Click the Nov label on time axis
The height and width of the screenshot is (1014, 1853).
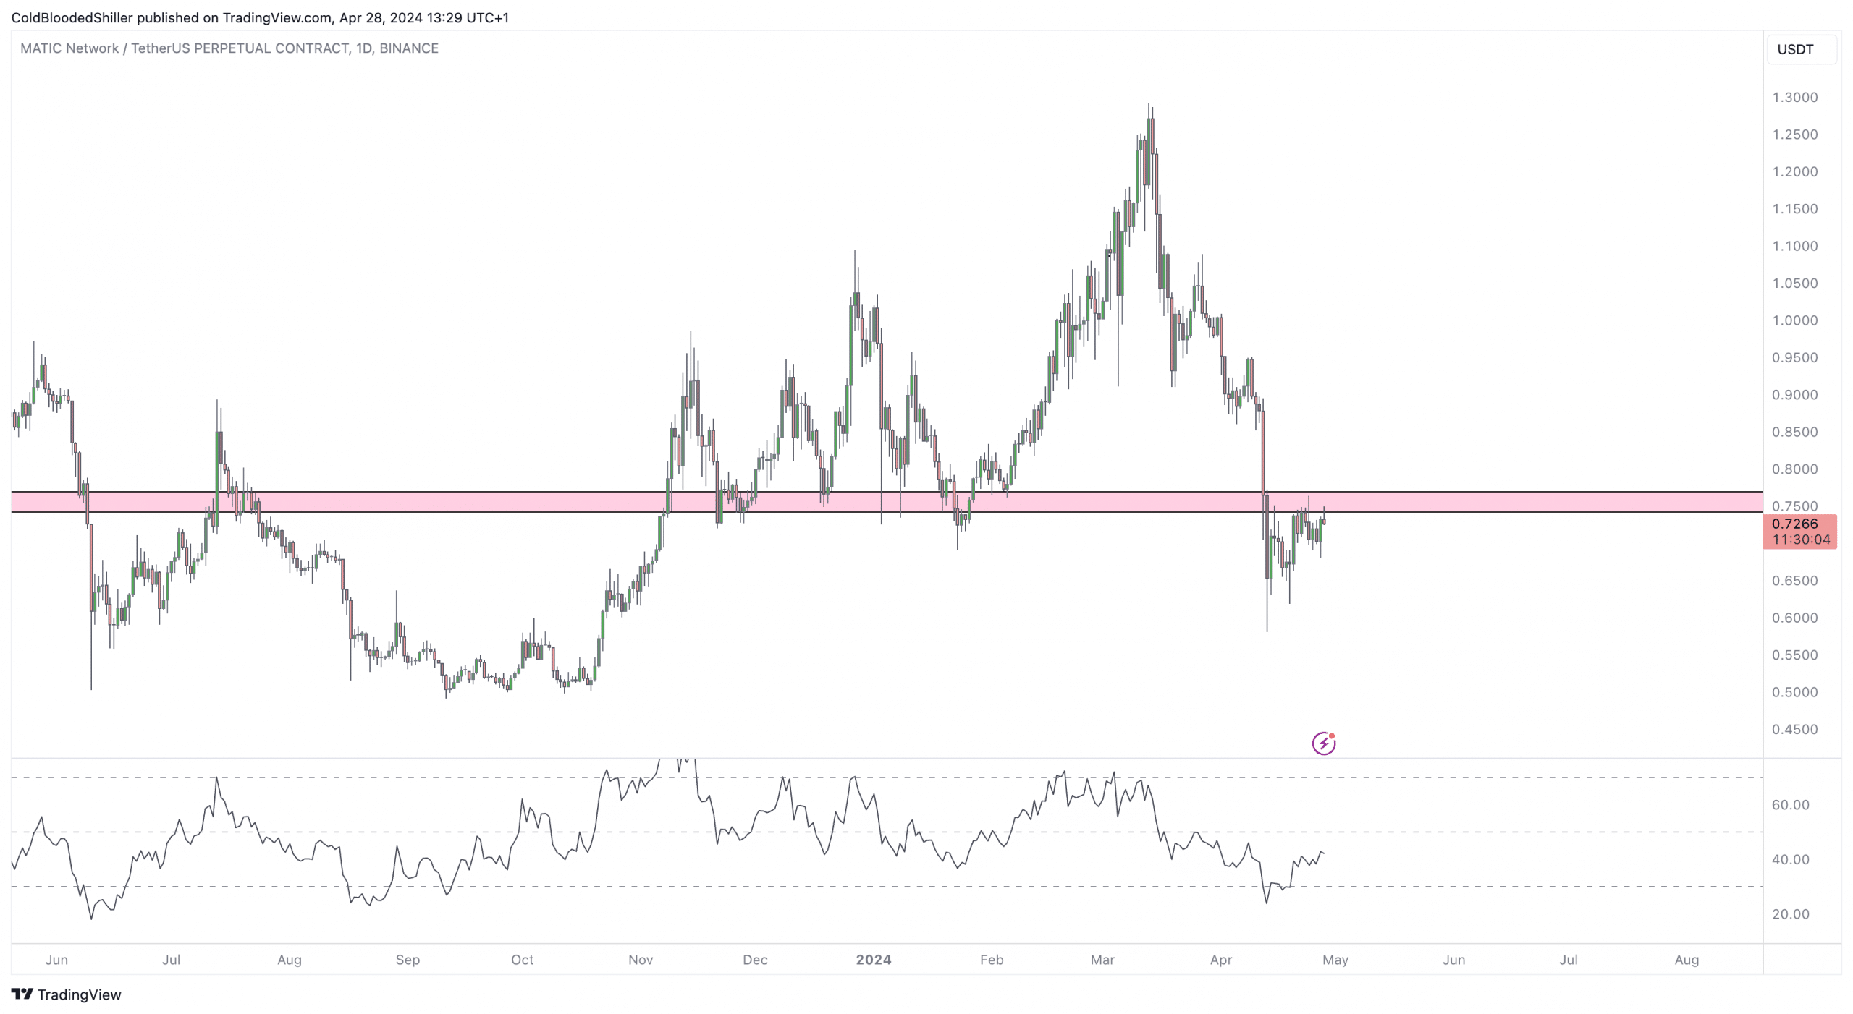[641, 960]
